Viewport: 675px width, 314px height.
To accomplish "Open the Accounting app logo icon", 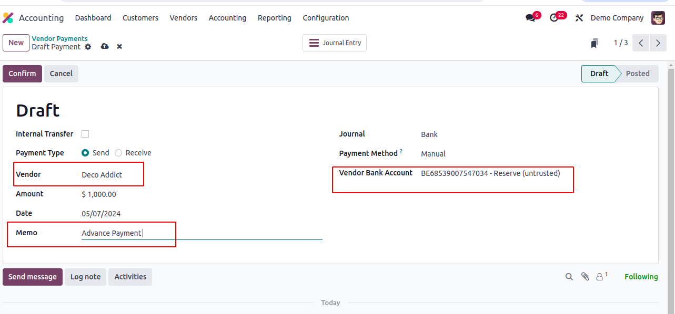I will coord(8,18).
